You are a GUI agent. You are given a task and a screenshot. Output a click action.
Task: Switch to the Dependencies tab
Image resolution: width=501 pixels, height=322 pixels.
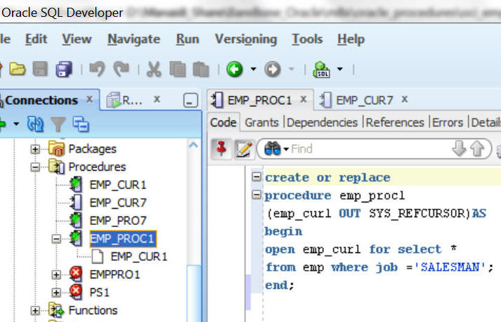(x=322, y=122)
